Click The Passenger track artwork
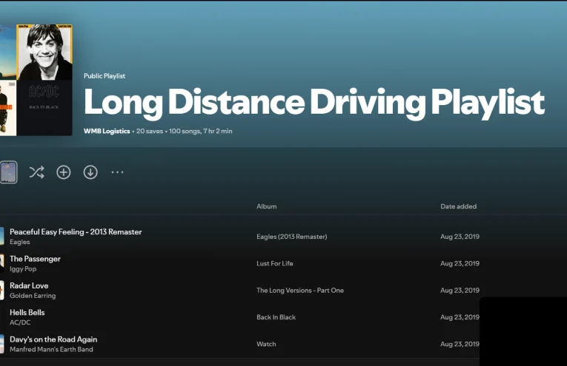Viewport: 567px width, 366px height. (1, 263)
